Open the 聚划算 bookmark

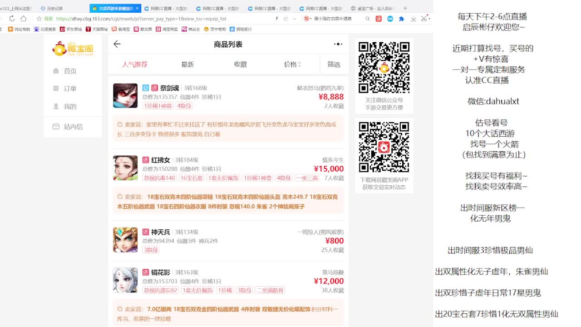(x=143, y=29)
